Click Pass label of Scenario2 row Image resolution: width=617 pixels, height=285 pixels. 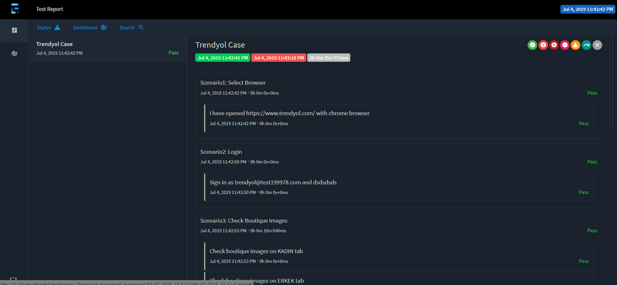[x=592, y=162]
